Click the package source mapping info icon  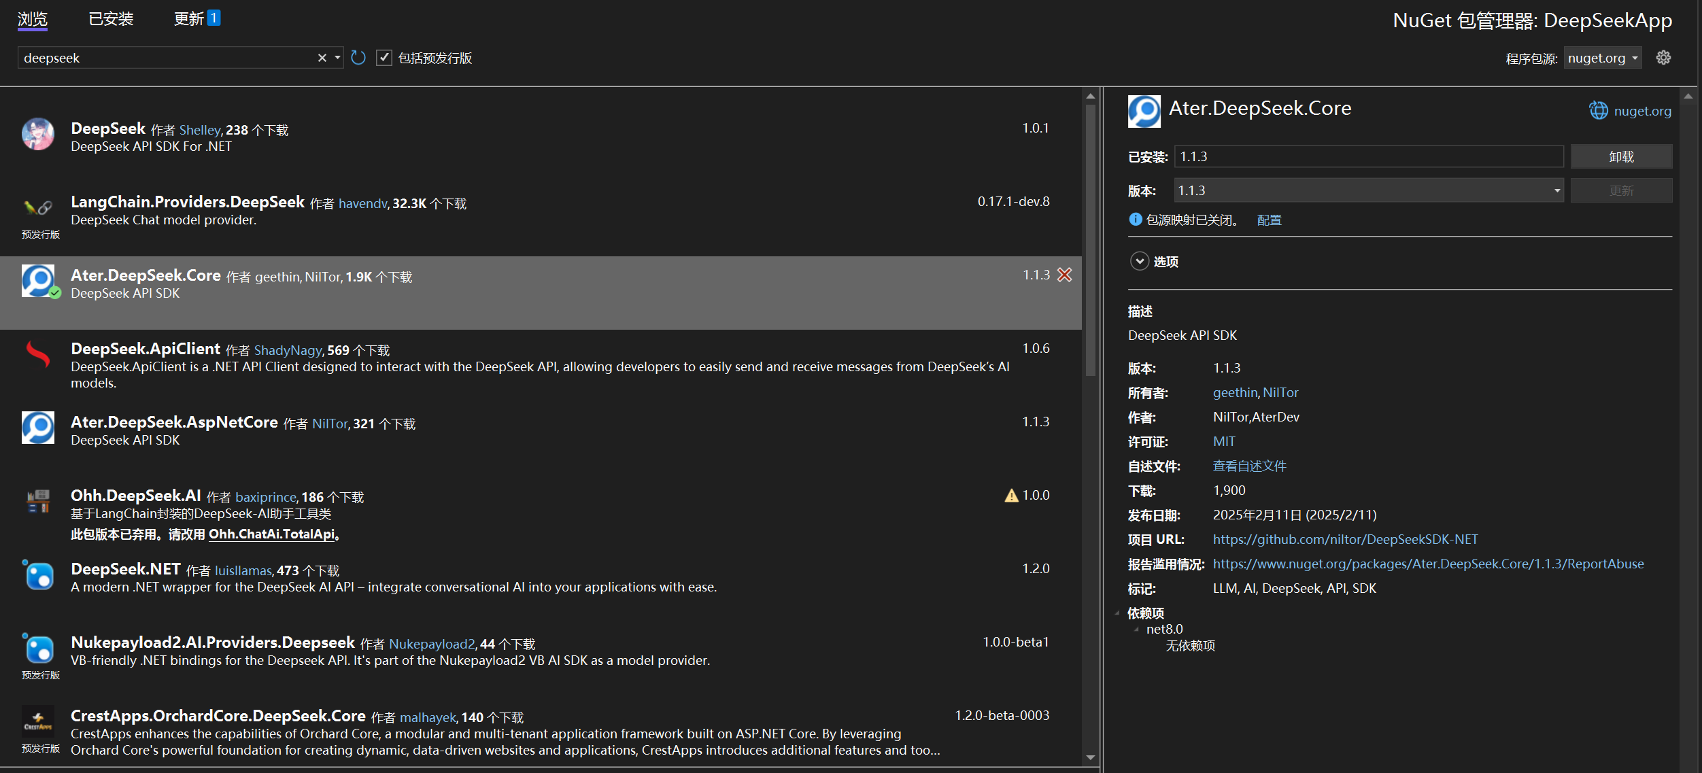click(1135, 220)
